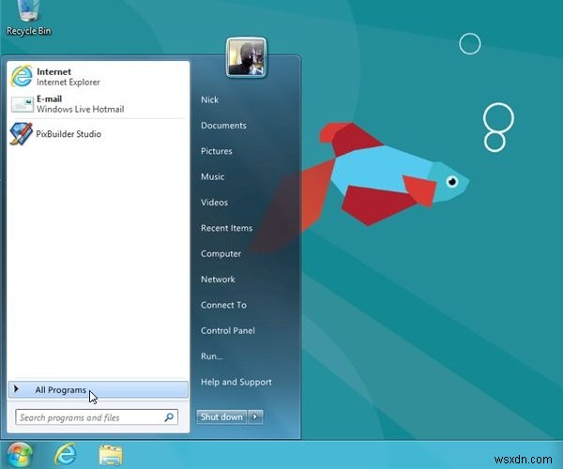This screenshot has width=563, height=469.
Task: Open Help and Support
Action: pos(236,382)
